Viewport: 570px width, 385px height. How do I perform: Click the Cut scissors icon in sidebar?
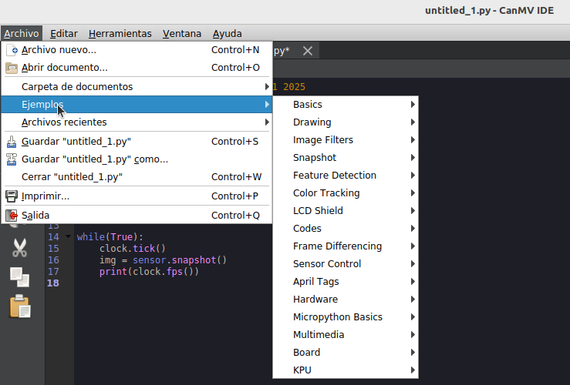point(19,248)
